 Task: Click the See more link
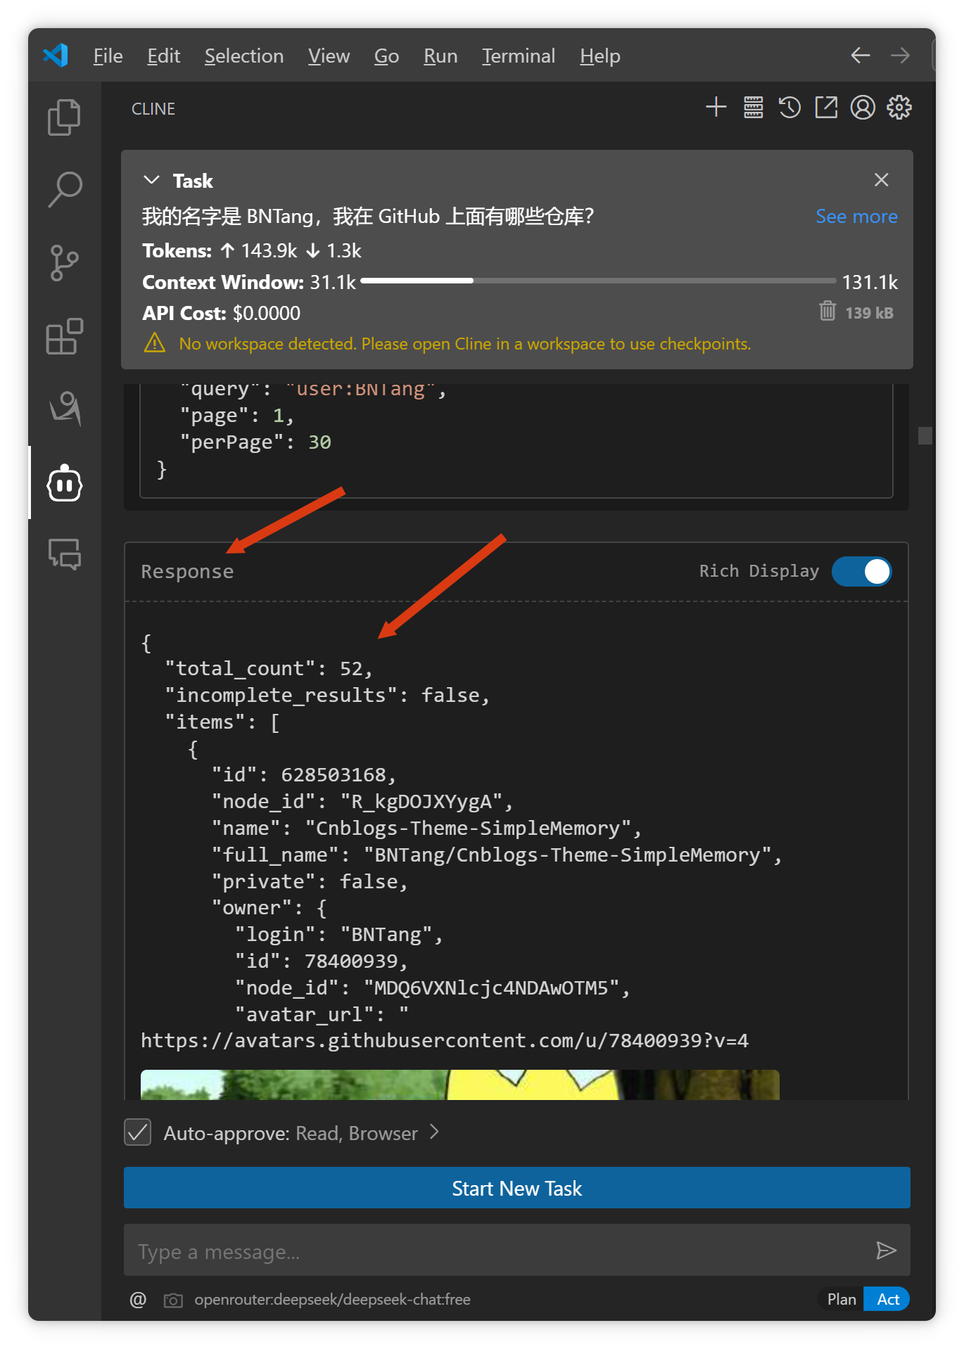coord(856,217)
